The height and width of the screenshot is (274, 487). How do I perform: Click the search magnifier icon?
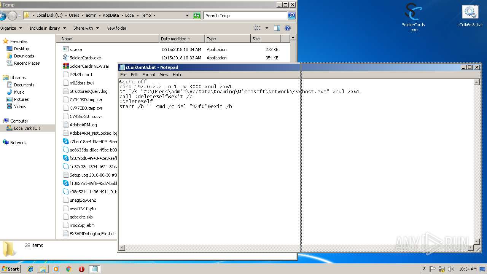pyautogui.click(x=291, y=16)
